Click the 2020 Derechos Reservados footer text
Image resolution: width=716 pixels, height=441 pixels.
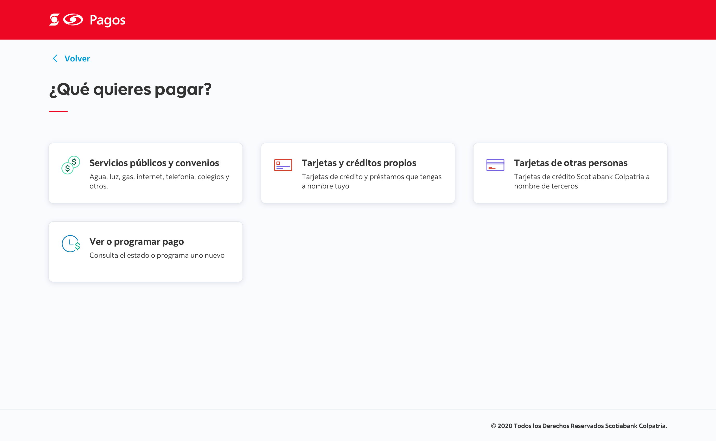tap(579, 426)
